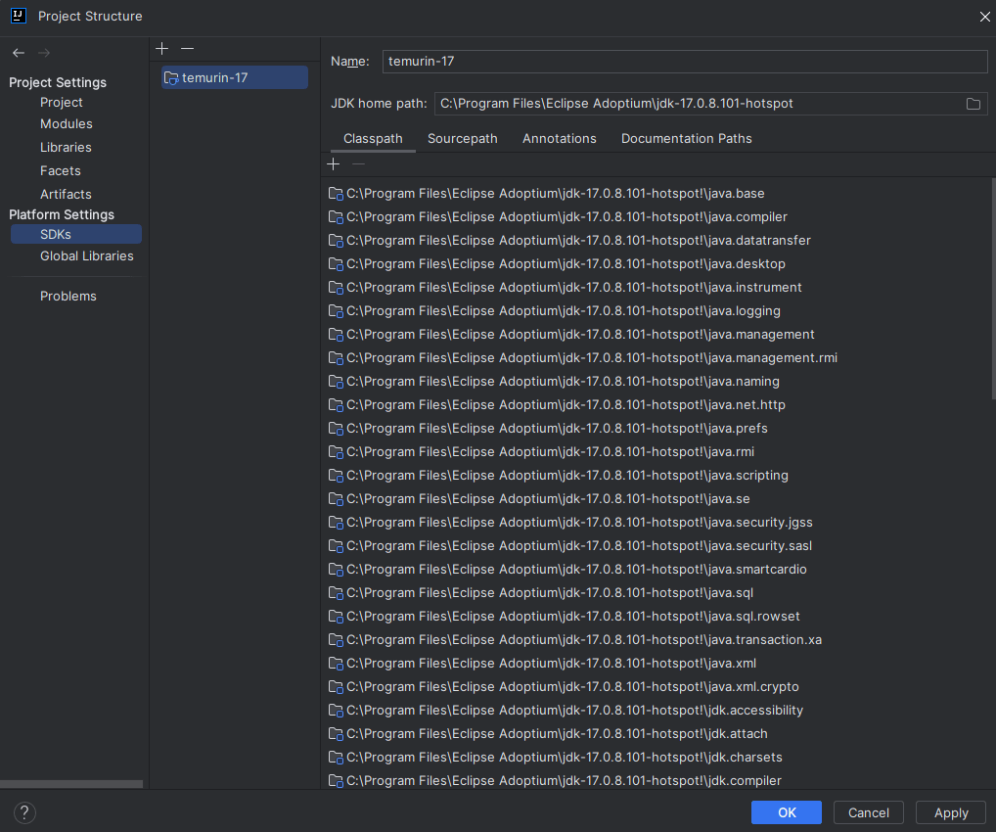Click the forward navigation arrow

(x=44, y=53)
